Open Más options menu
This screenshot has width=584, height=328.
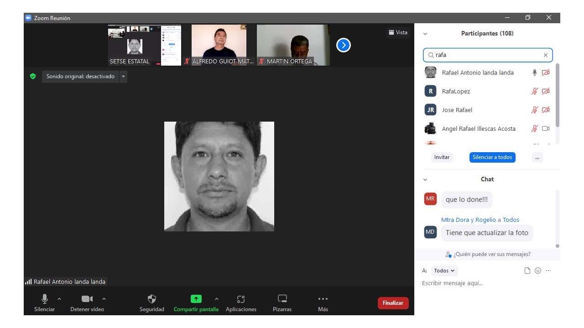[323, 303]
